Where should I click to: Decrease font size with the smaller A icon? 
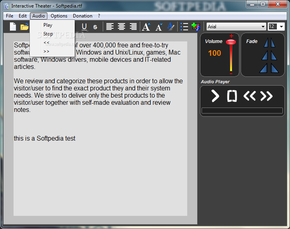pos(159,27)
